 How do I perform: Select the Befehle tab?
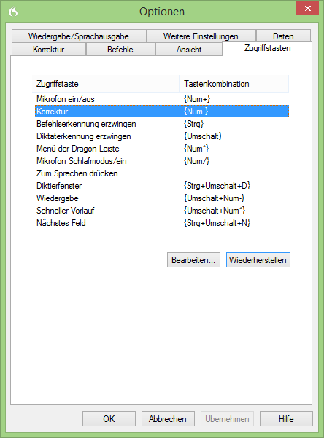[x=120, y=49]
